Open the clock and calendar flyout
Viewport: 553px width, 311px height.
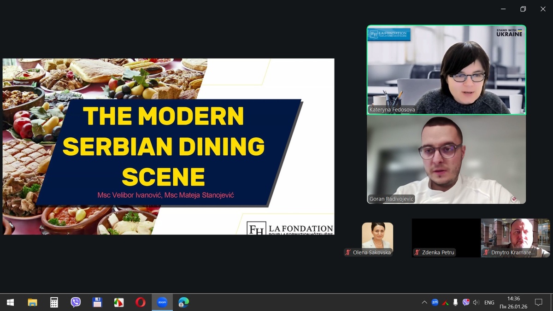tap(513, 302)
